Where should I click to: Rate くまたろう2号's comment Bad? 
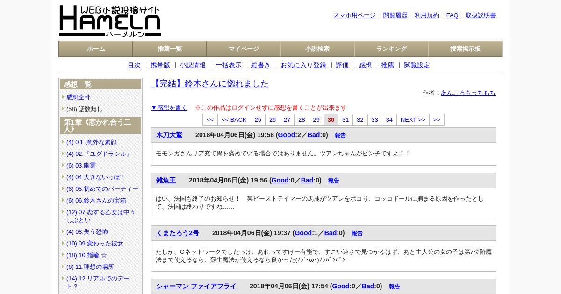click(331, 233)
